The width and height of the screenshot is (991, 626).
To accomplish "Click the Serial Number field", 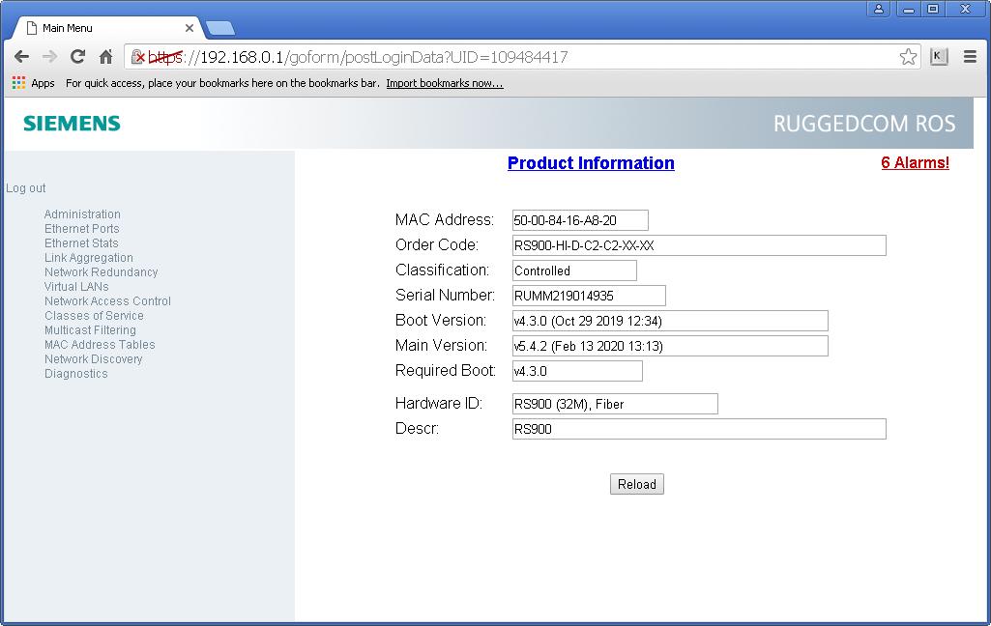I will [x=588, y=296].
